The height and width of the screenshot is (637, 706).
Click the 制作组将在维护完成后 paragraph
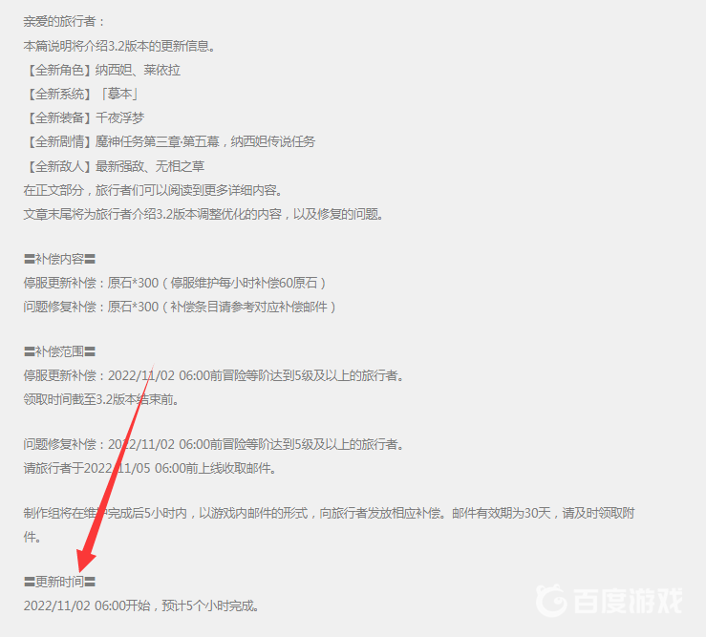(x=330, y=525)
